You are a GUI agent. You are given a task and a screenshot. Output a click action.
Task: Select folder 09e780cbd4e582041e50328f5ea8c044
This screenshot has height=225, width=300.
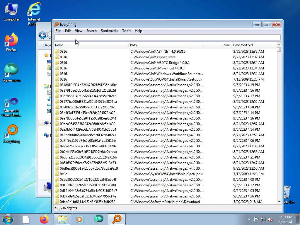166,118
